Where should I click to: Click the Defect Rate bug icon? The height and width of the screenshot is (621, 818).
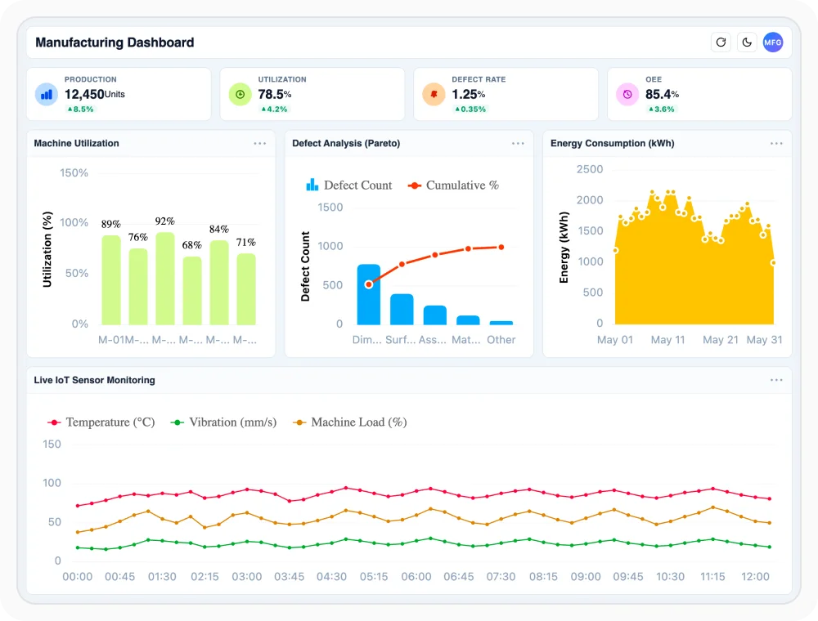point(434,94)
